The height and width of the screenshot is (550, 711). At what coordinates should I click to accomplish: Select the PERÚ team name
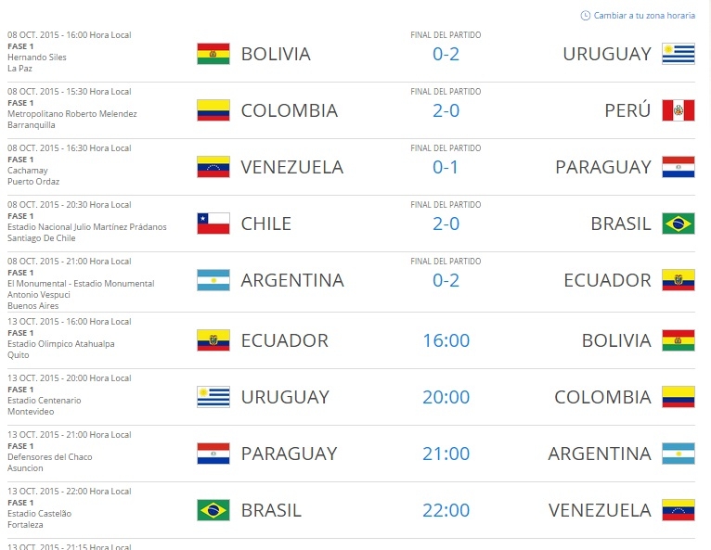(627, 110)
